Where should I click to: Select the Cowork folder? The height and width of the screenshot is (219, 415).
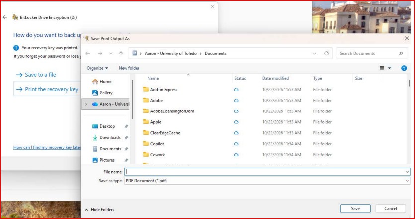pos(157,155)
